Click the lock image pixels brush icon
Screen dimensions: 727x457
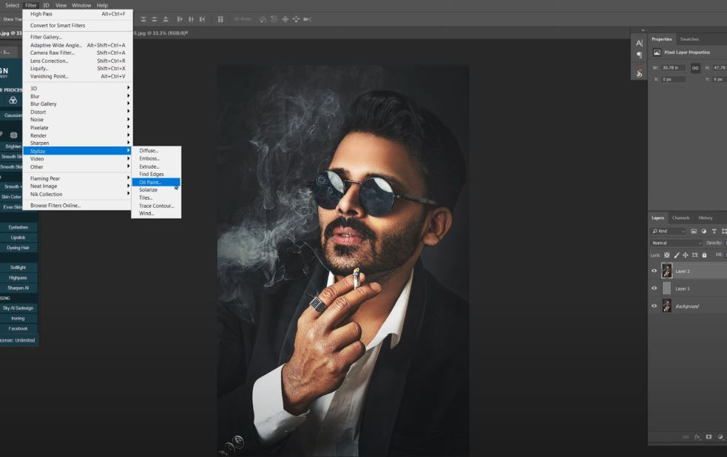click(676, 255)
